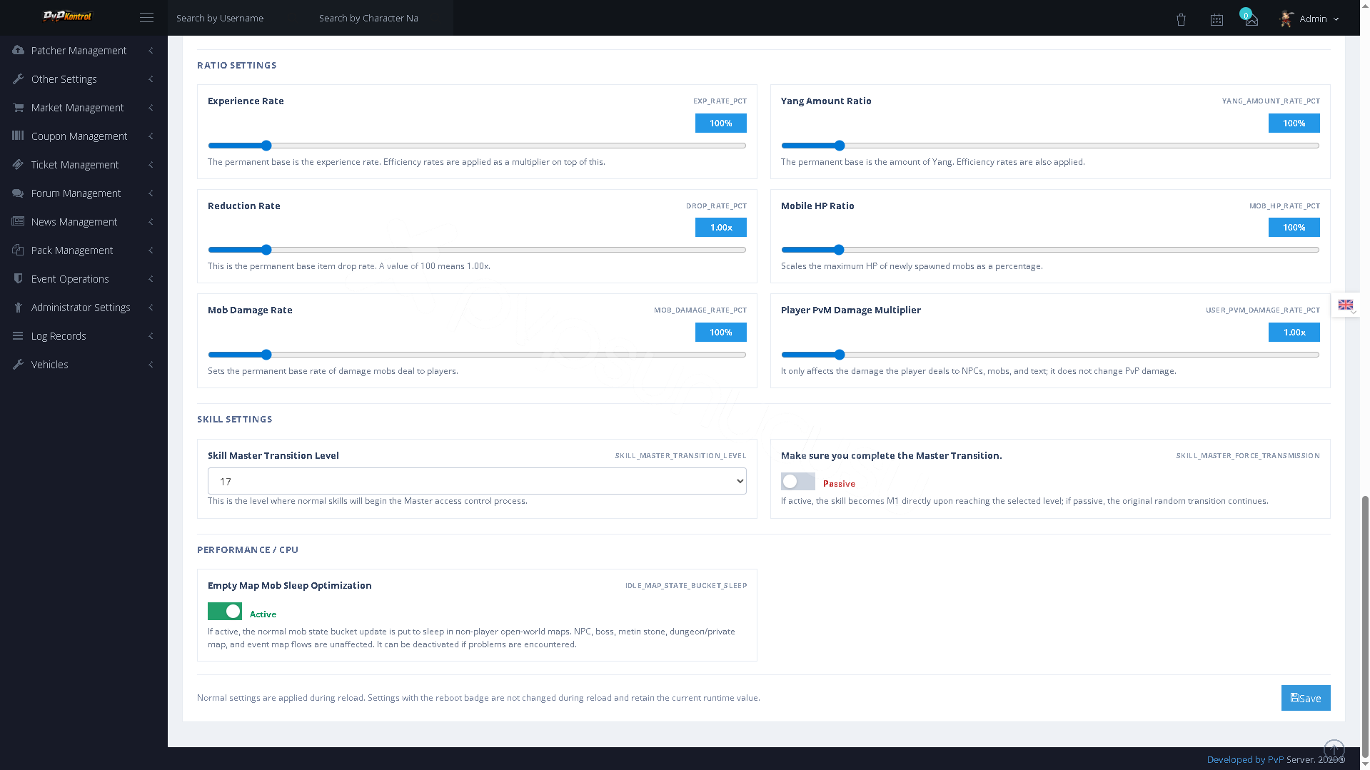Click the Forum Management chat icon
Viewport: 1370px width, 770px height.
point(18,193)
